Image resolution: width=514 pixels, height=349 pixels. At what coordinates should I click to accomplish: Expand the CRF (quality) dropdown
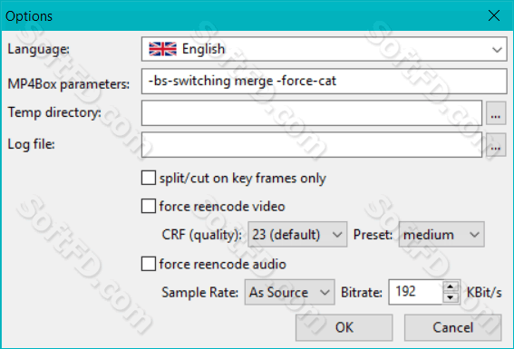(x=297, y=234)
